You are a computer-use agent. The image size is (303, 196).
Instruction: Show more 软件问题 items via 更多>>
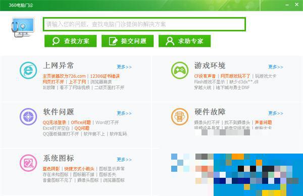tap(124, 113)
